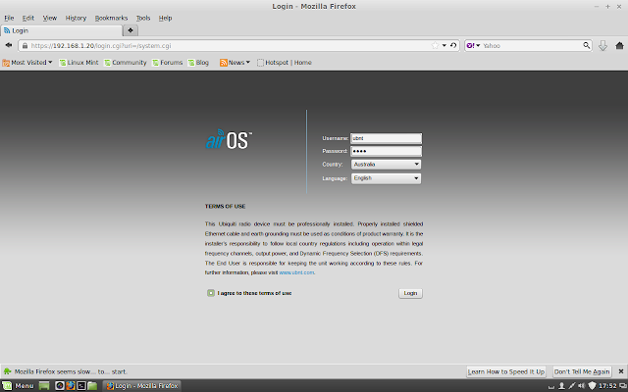Click the search magnifier icon
This screenshot has width=628, height=392.
pyautogui.click(x=587, y=46)
